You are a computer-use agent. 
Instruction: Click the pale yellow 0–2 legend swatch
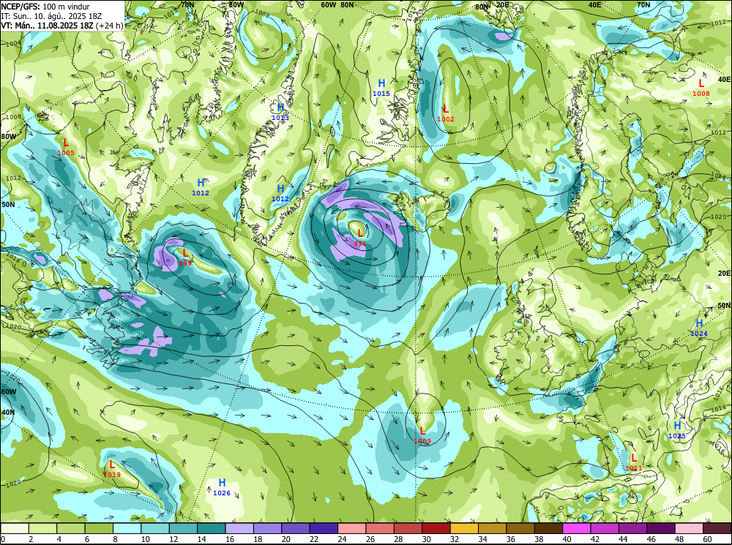[15, 528]
